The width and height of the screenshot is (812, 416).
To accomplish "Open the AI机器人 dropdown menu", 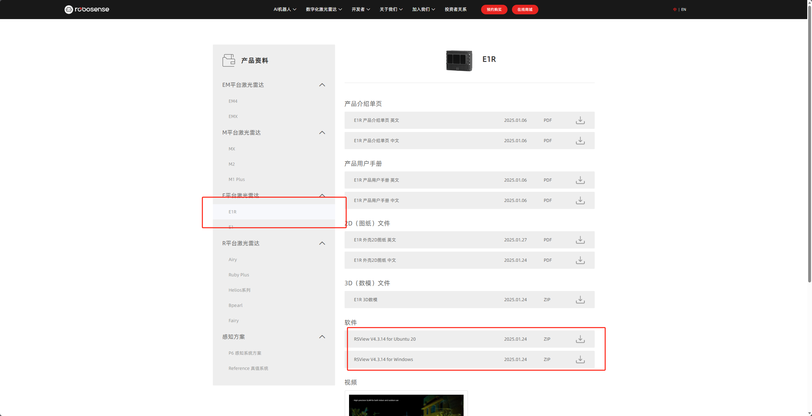I will click(285, 10).
